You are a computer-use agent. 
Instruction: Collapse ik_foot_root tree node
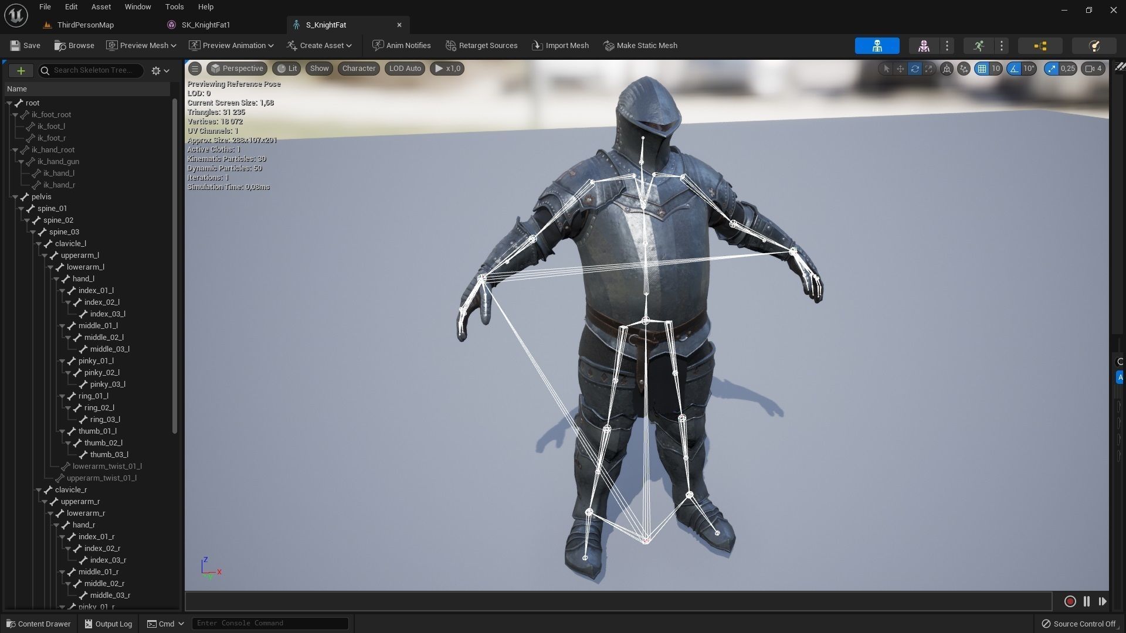tap(15, 115)
